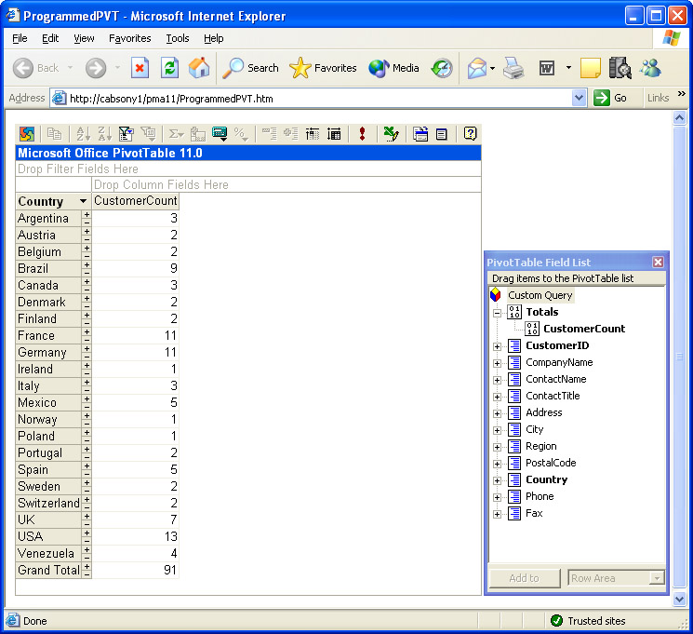Viewport: 693px width, 634px height.
Task: Open the address bar dropdown arrow
Action: 580,98
